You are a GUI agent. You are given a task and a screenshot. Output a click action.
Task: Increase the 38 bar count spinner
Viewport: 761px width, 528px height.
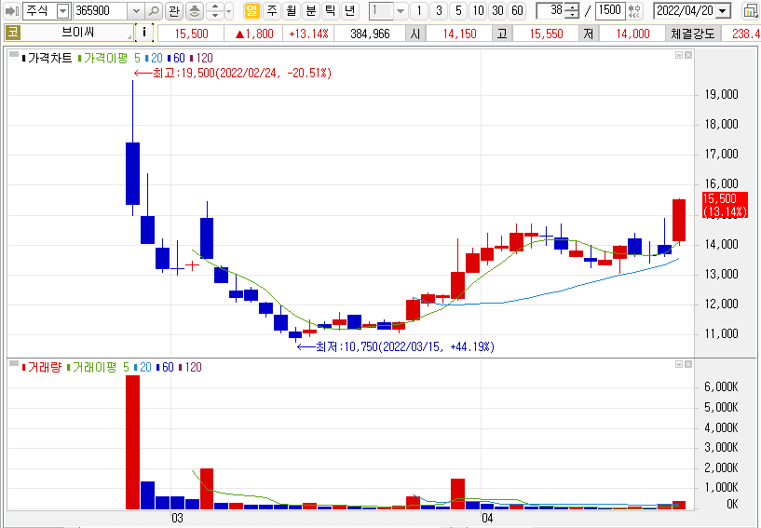click(x=572, y=7)
